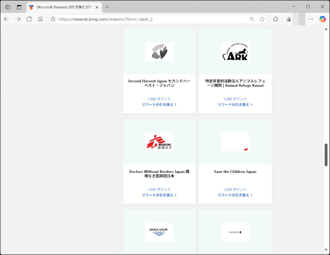
Task: Click 1,000 points under Animal Refuge Kansai
Action: coord(235,99)
